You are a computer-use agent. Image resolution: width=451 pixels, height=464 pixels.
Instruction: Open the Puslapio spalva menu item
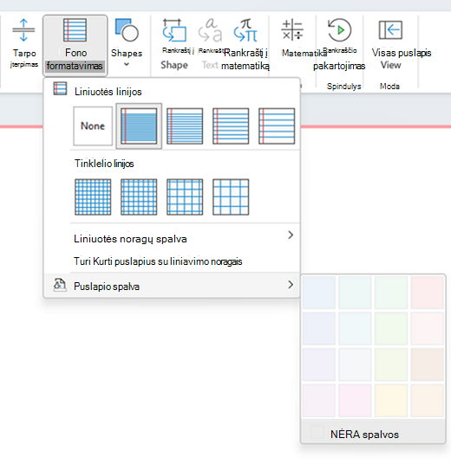(x=172, y=286)
